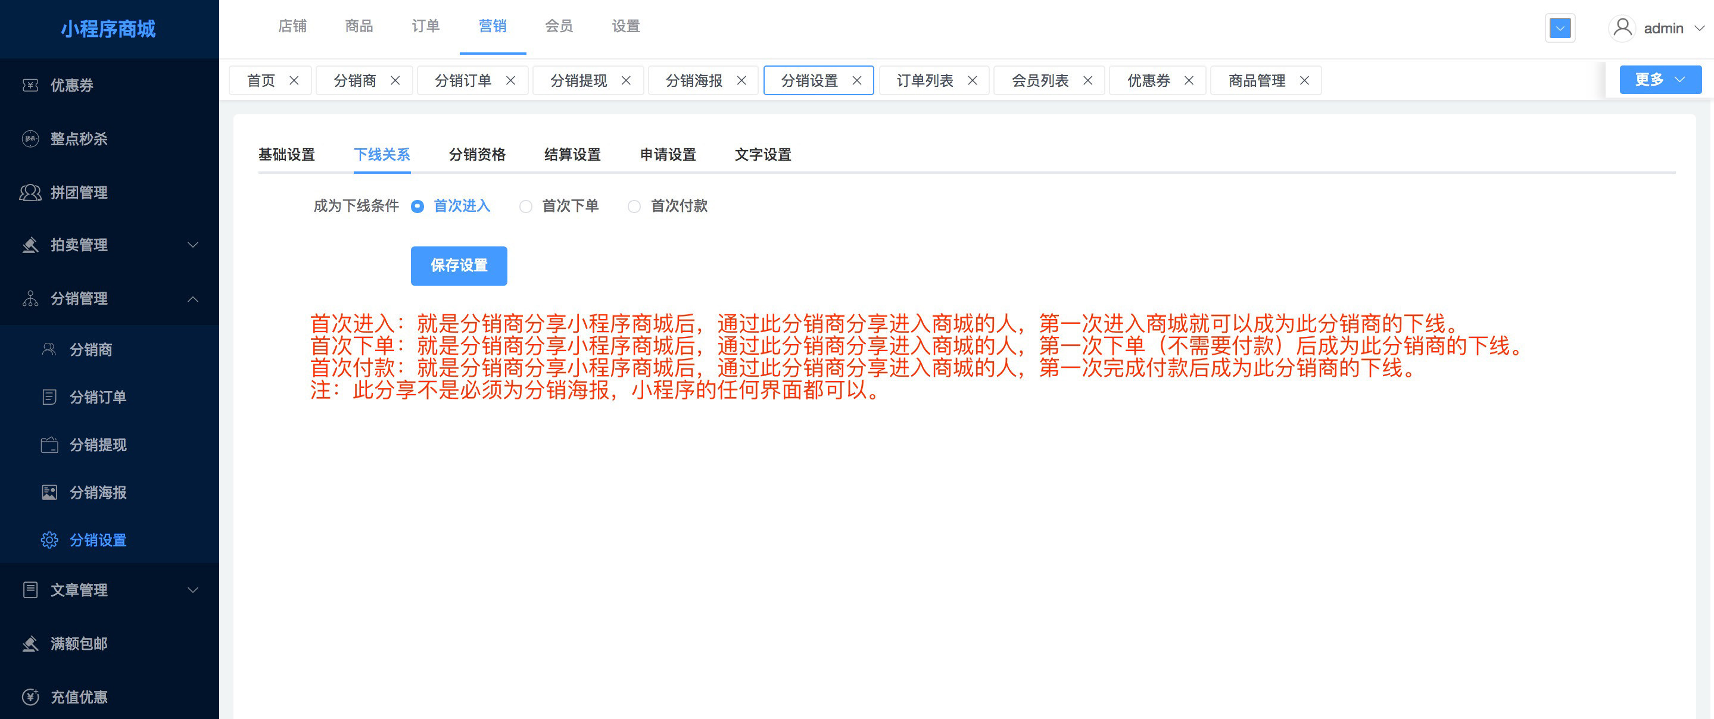The image size is (1714, 719).
Task: Click the 拍卖管理 gavel icon
Action: pos(30,245)
